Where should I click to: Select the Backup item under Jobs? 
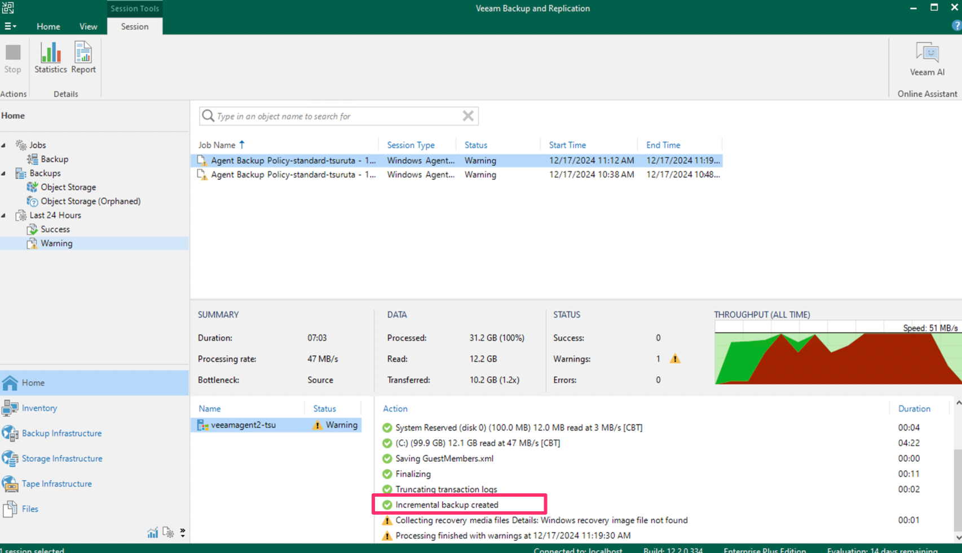(54, 159)
